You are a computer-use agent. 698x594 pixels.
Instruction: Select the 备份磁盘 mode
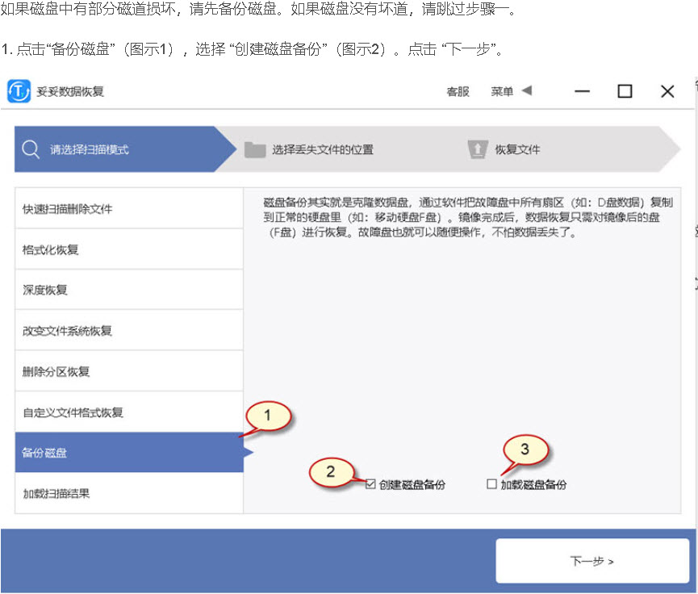click(129, 453)
